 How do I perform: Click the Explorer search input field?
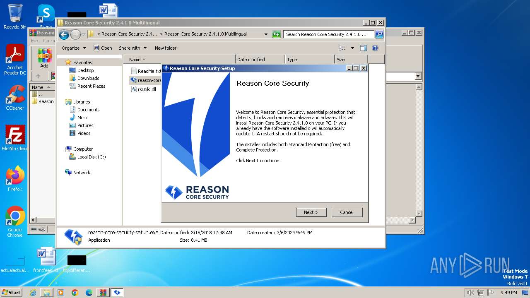(x=329, y=34)
